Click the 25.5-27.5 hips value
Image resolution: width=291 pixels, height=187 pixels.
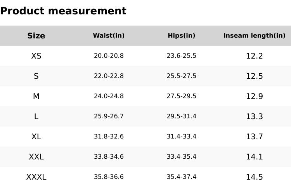point(181,76)
